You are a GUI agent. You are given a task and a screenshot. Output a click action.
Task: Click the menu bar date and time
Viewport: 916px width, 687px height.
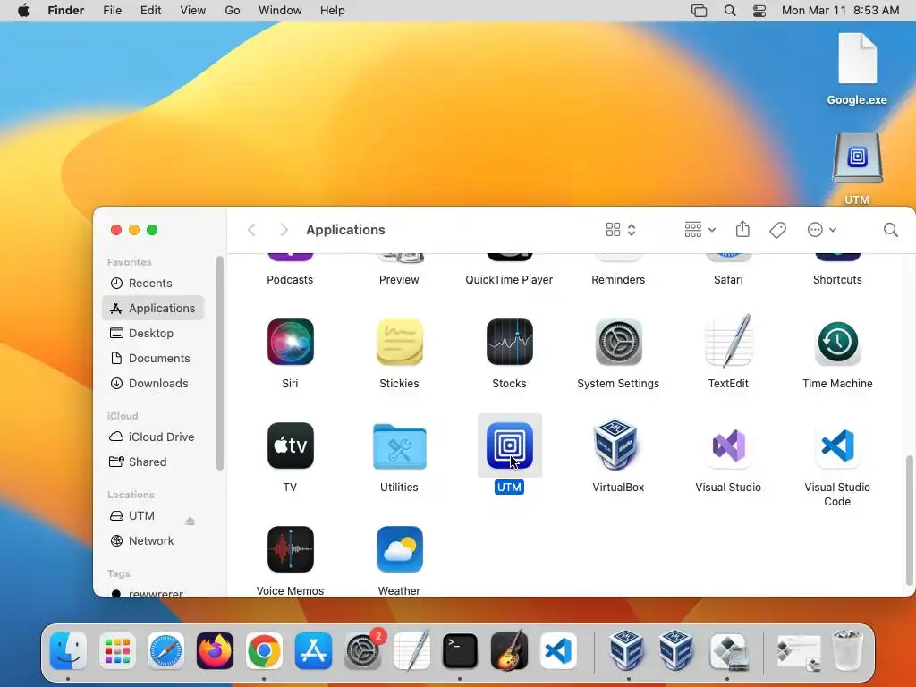[840, 11]
